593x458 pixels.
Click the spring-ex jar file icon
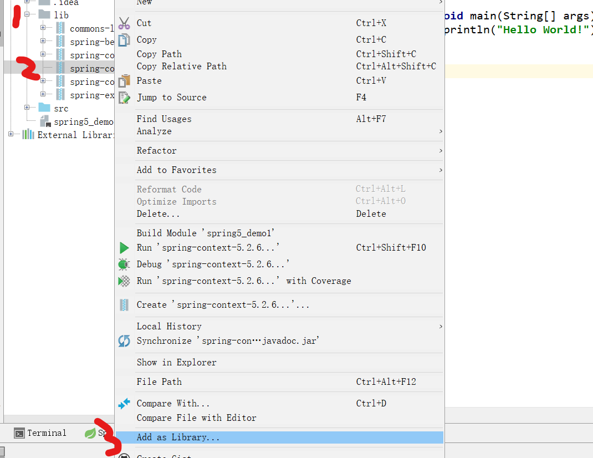[60, 94]
